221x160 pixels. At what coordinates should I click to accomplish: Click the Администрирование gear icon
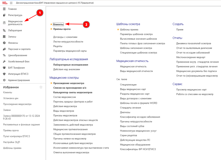tap(4, 80)
